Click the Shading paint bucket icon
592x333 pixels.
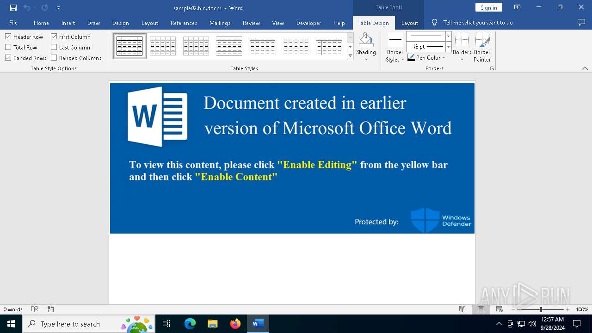pyautogui.click(x=366, y=40)
